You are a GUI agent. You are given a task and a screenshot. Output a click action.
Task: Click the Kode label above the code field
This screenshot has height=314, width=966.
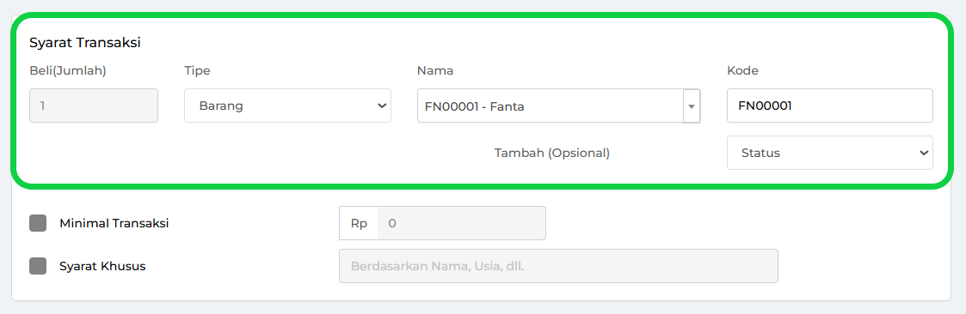[x=742, y=70]
